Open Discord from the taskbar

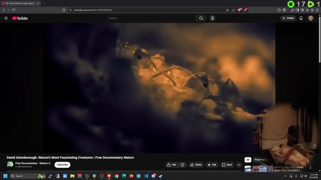point(153,176)
